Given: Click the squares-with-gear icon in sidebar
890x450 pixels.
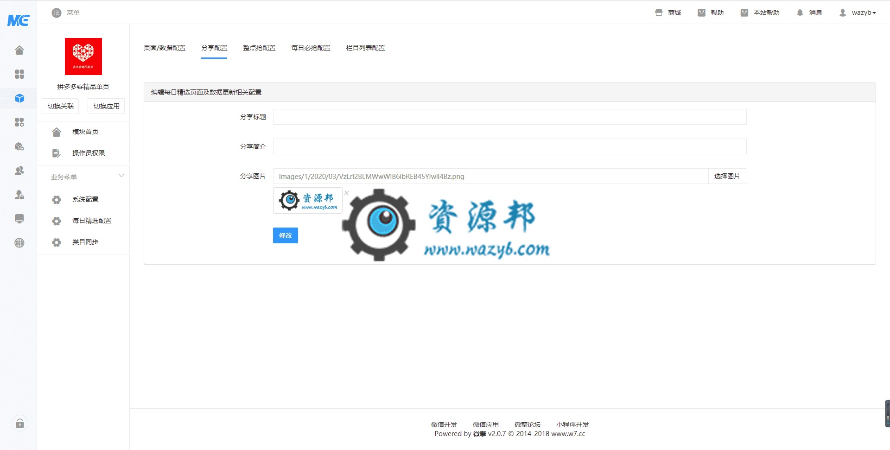Looking at the screenshot, I should 19,122.
